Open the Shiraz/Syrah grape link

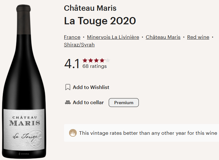[x=79, y=45]
